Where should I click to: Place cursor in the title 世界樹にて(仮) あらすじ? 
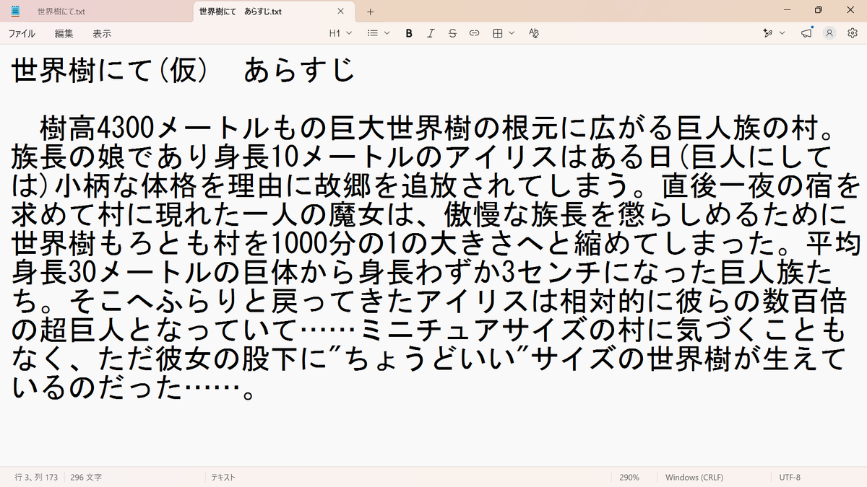coord(184,71)
